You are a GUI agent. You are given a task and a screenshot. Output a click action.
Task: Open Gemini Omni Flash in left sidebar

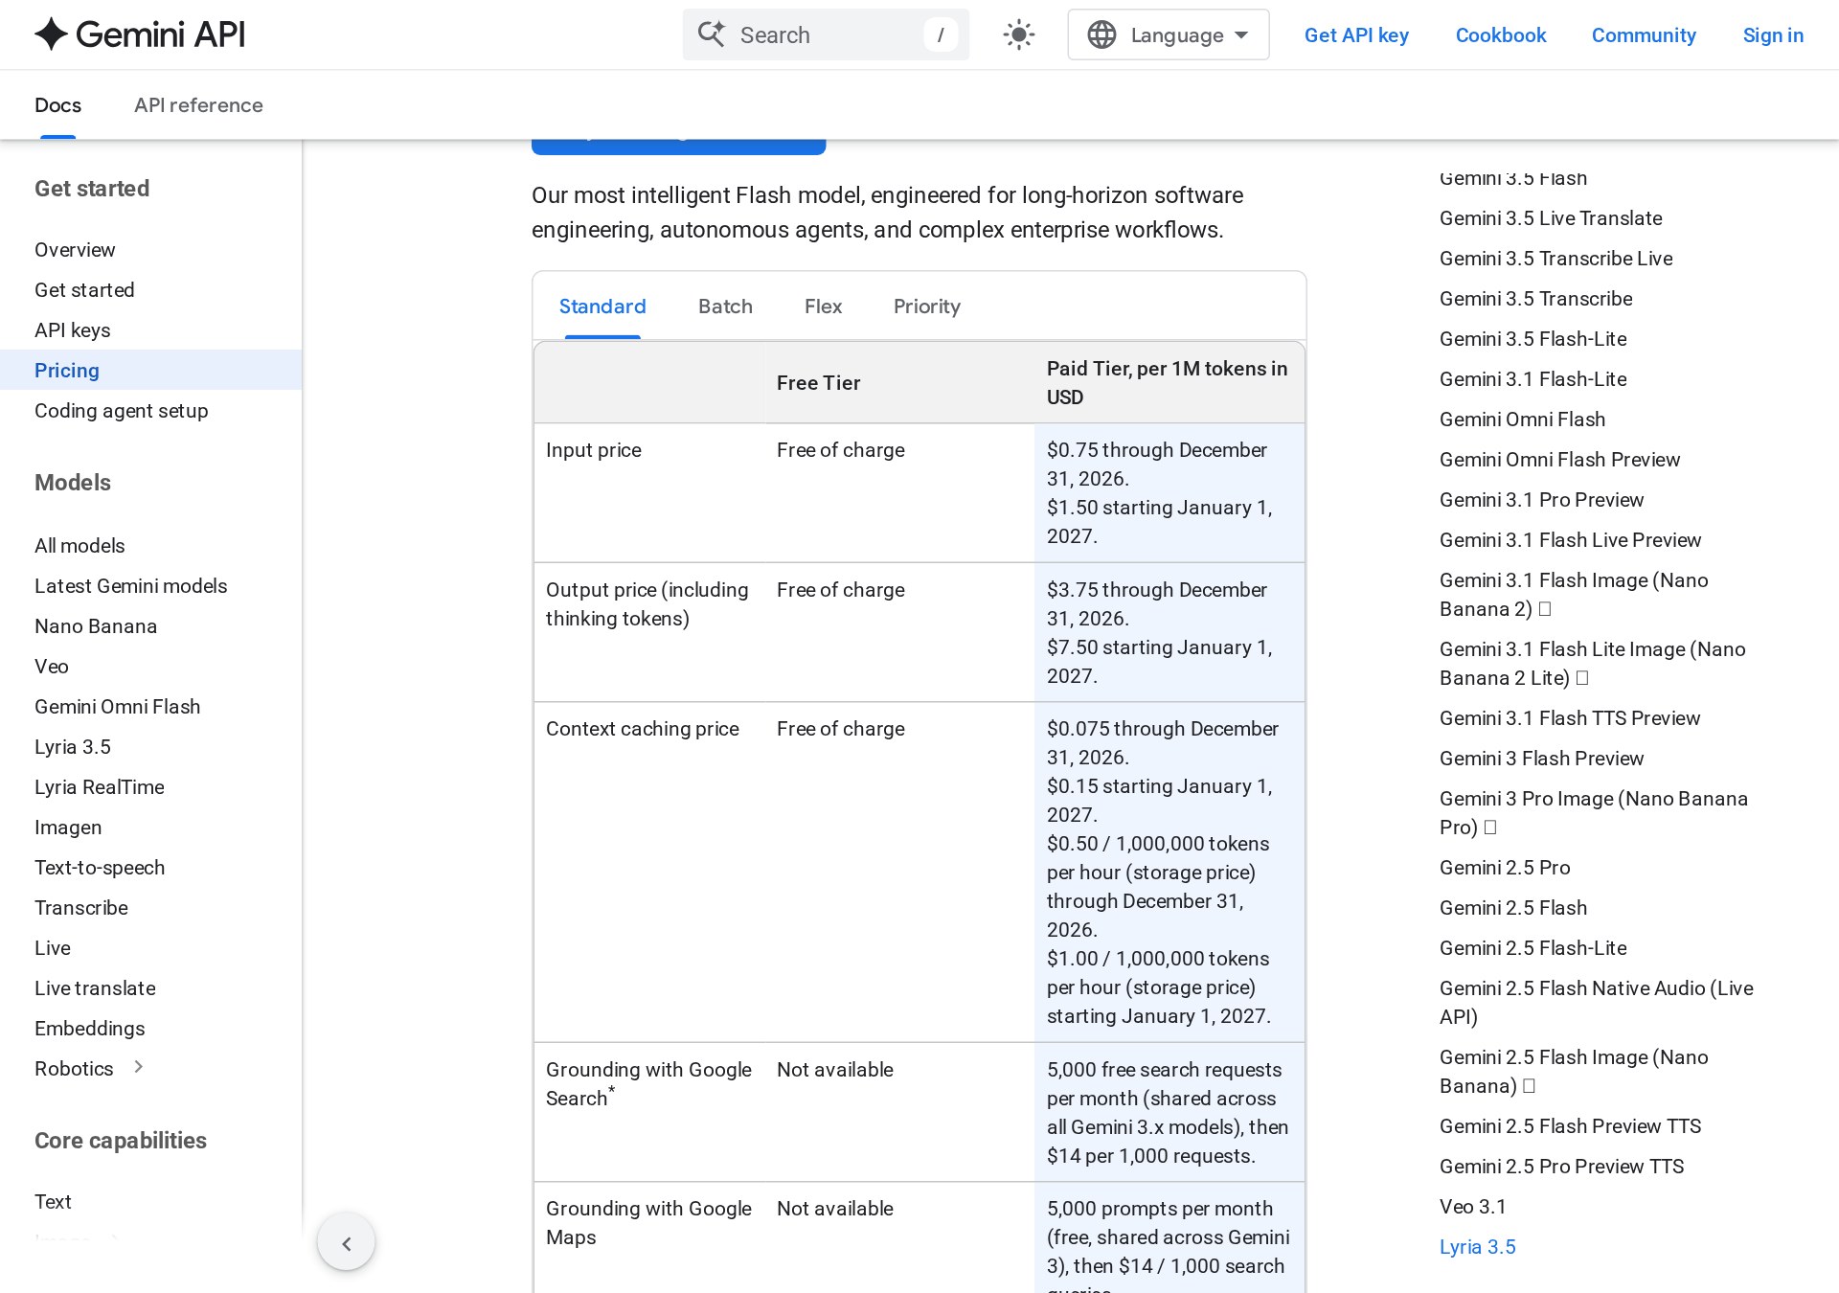click(118, 707)
